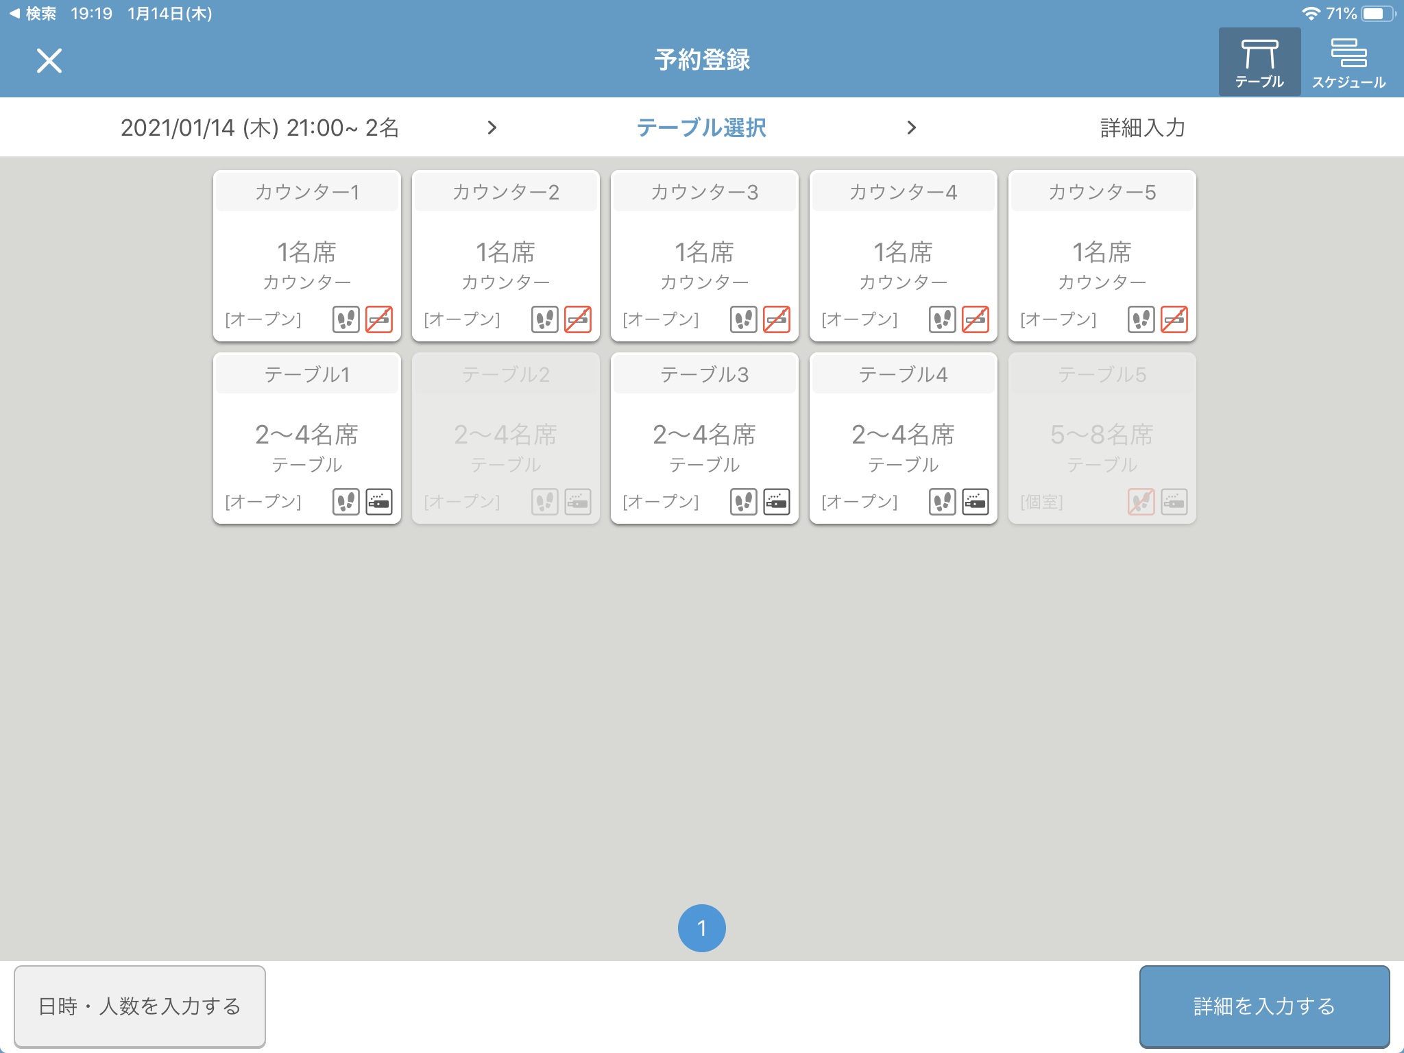Tap the smoking icon on テーブル1
Viewport: 1404px width, 1053px height.
tap(378, 502)
